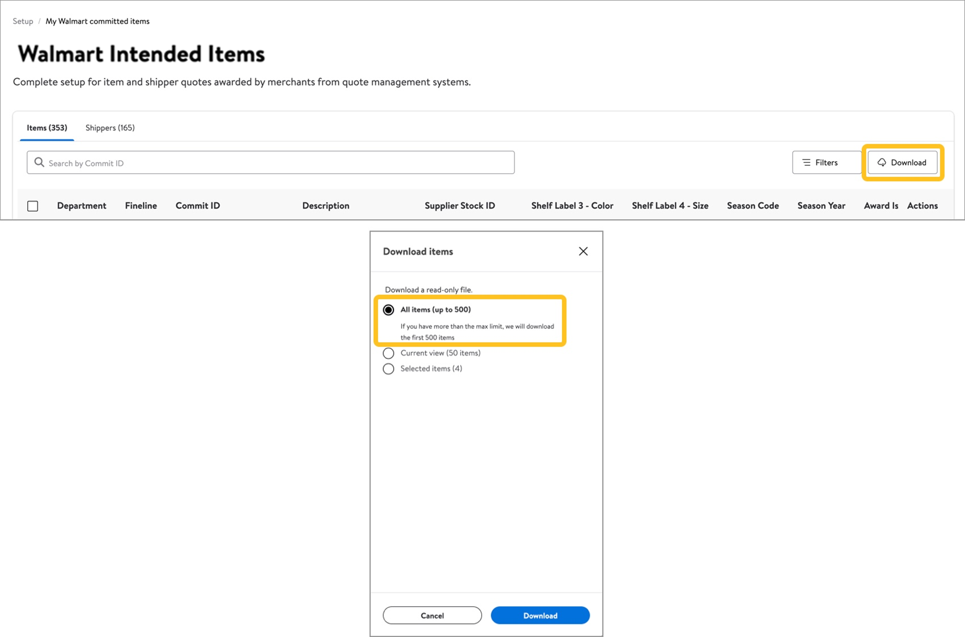This screenshot has height=637, width=965.
Task: Click Shelf Label 3 - Color header
Action: point(572,206)
